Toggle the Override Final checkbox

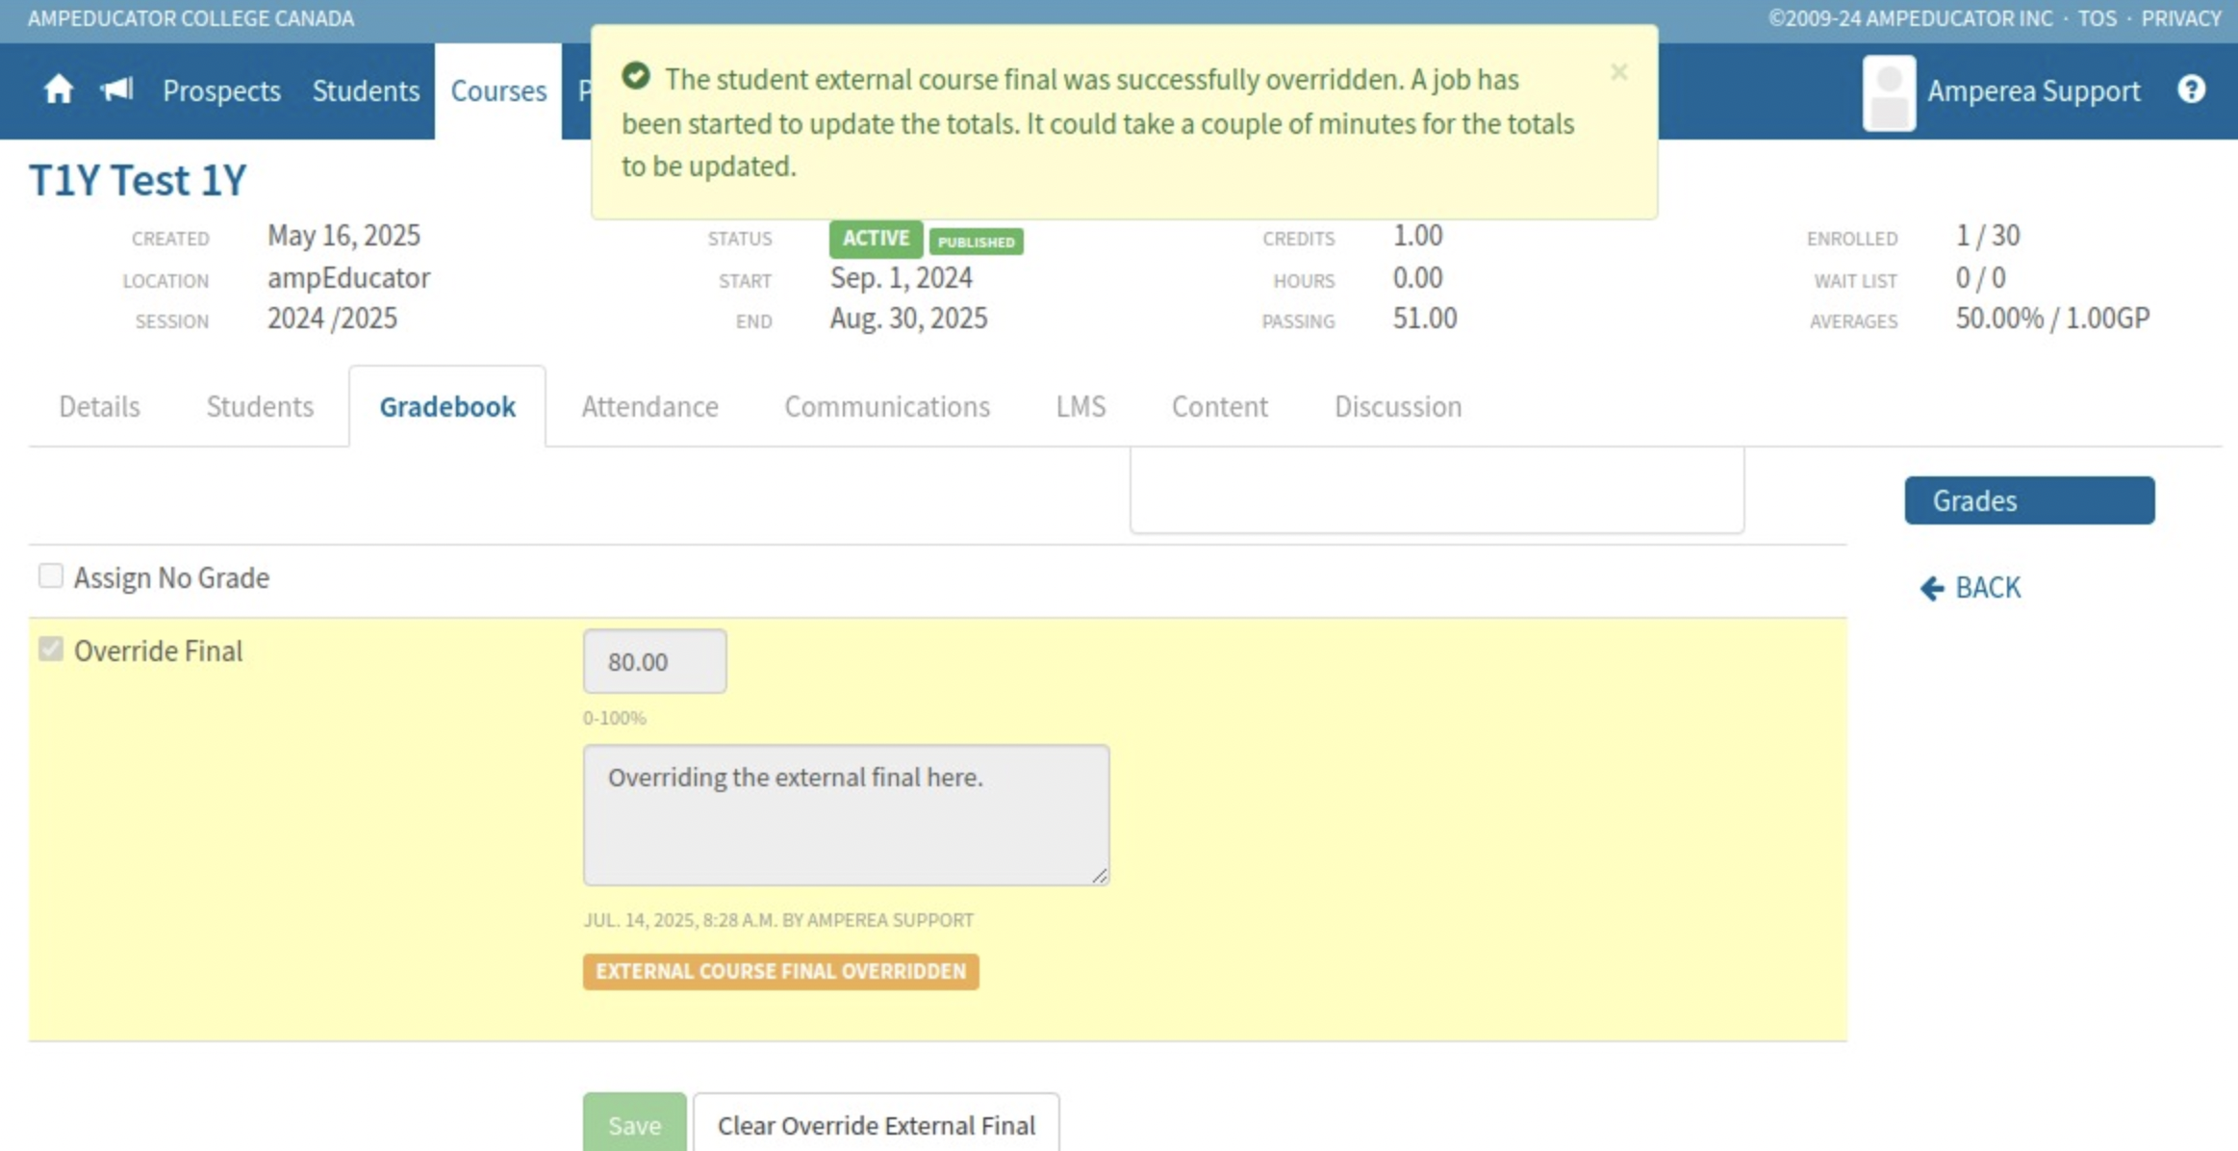[51, 650]
